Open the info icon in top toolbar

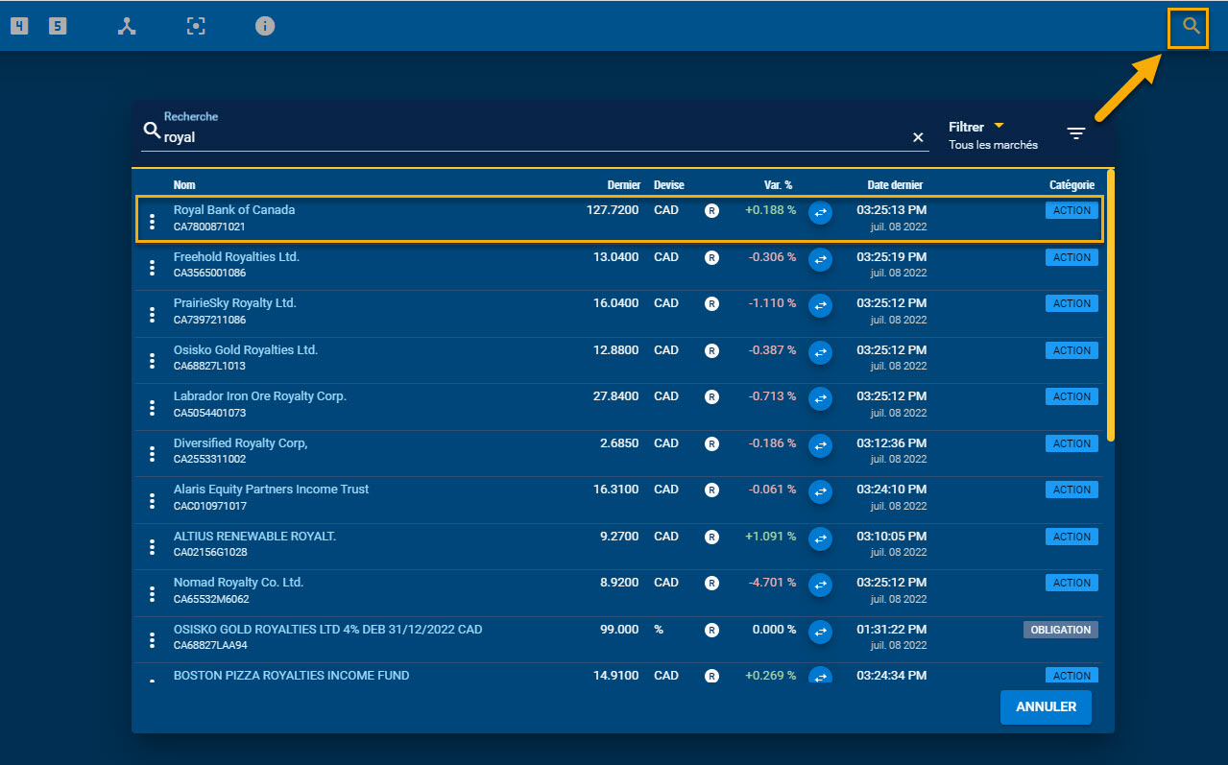tap(265, 27)
